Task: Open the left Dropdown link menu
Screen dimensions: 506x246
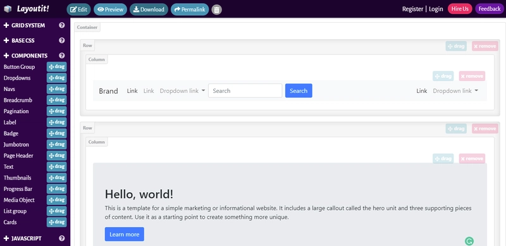Action: 182,90
